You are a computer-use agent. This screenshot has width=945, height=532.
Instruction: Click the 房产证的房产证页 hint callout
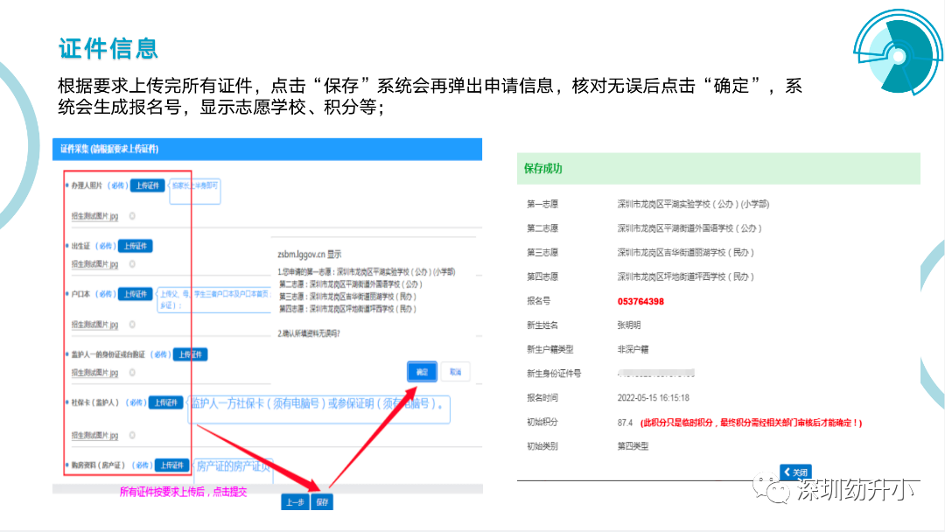click(x=232, y=470)
